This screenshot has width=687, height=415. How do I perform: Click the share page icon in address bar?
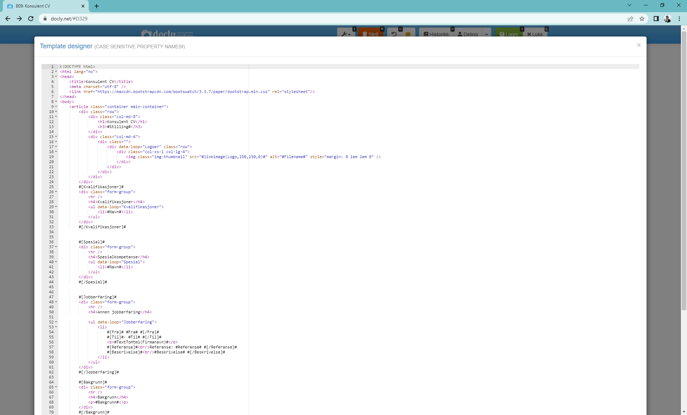click(630, 19)
